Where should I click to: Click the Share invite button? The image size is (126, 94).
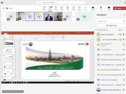pyautogui.click(x=111, y=26)
